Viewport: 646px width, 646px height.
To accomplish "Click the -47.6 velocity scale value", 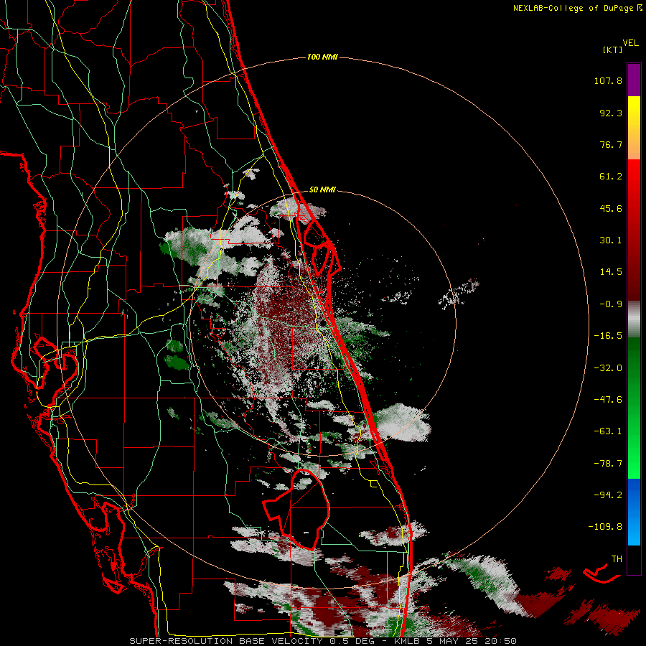I will tap(608, 400).
